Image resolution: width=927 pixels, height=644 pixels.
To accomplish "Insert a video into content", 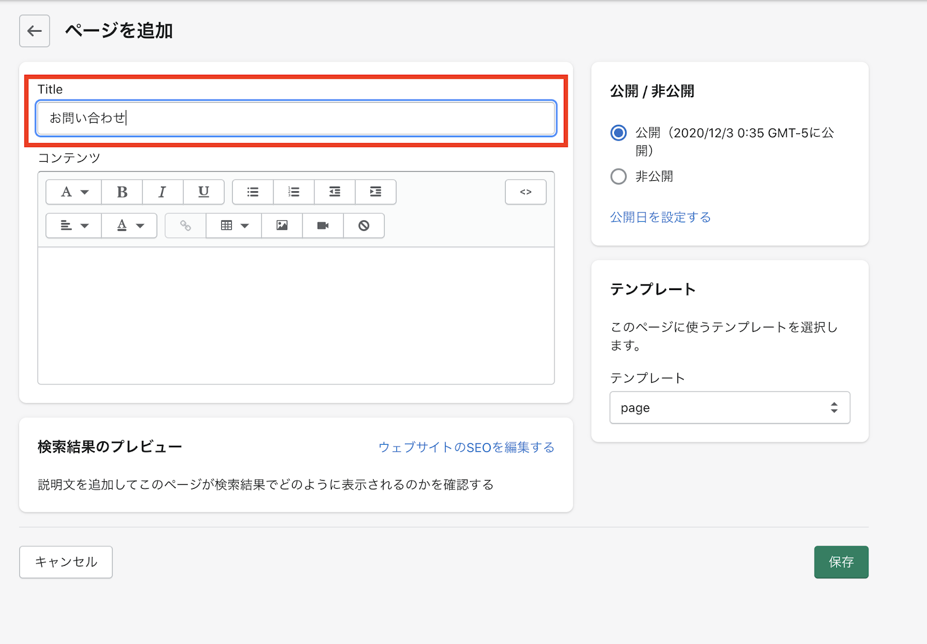I will pos(323,226).
